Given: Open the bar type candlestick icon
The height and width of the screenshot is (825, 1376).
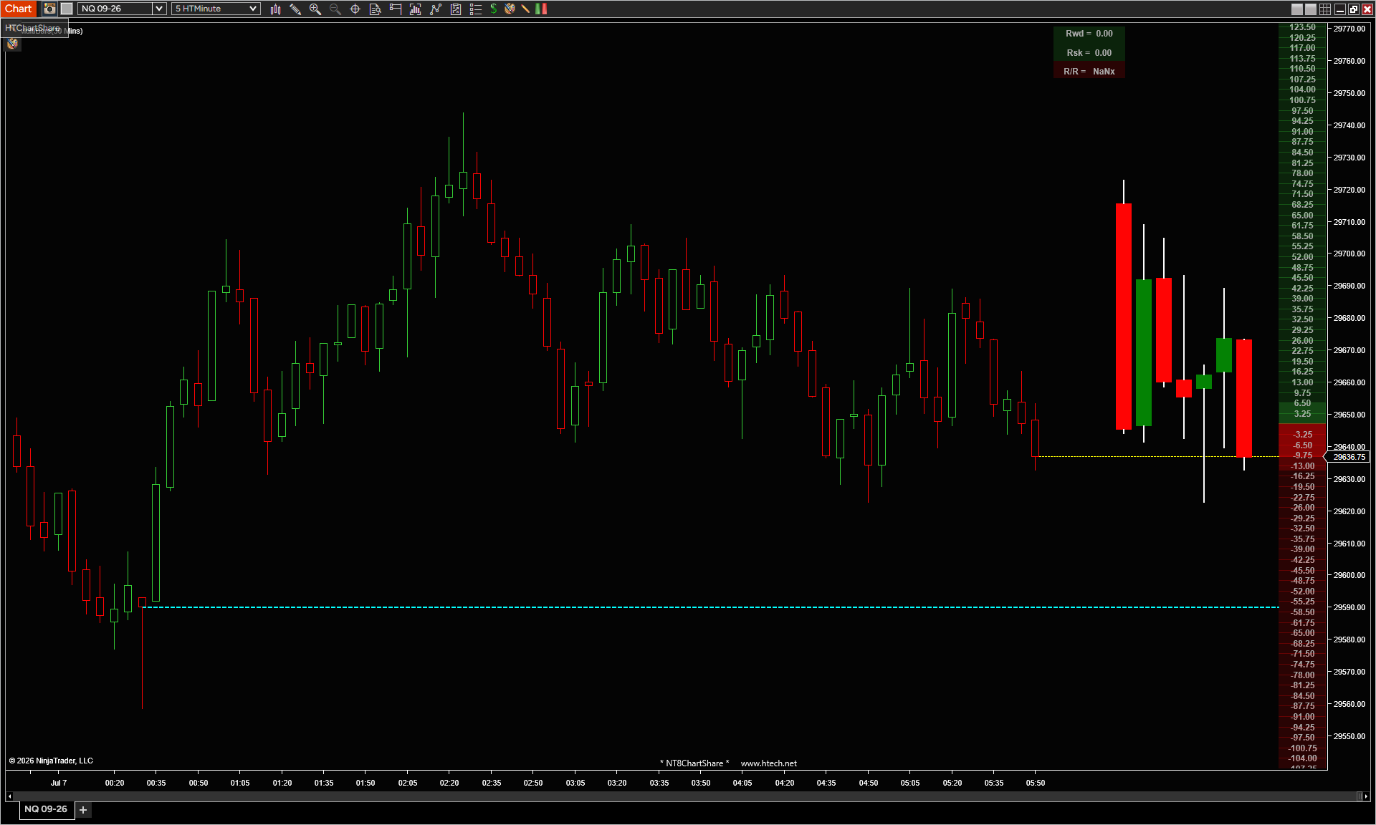Looking at the screenshot, I should 275,9.
